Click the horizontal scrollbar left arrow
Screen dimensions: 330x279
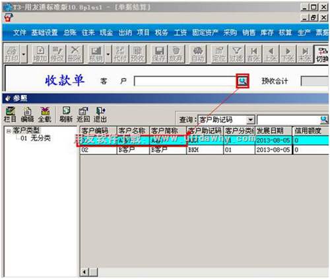(84, 272)
